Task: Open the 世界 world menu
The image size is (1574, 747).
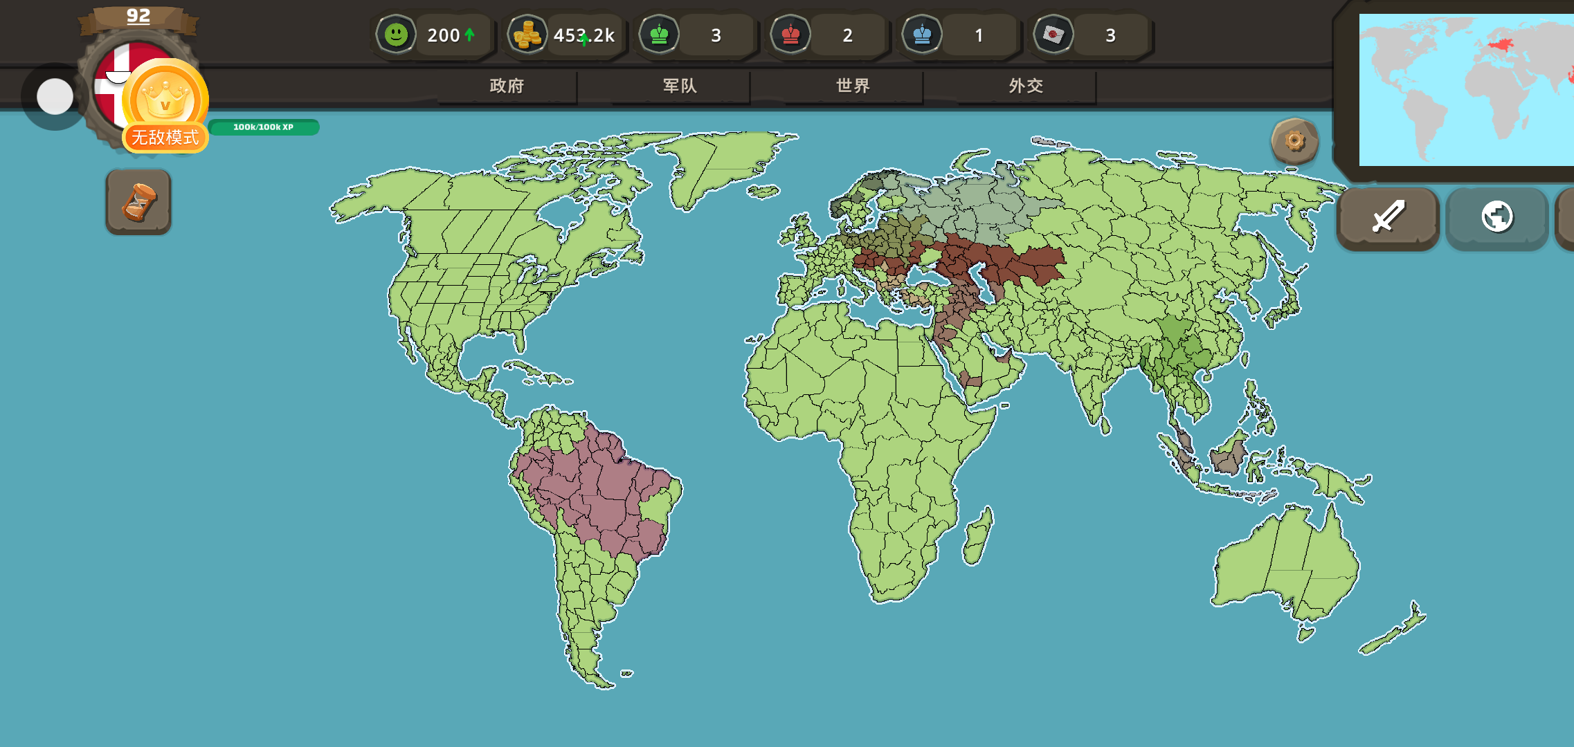Action: pos(853,86)
